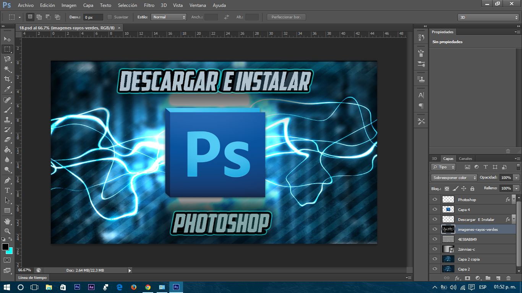Click the Desv. feather input field
522x293 pixels.
[x=93, y=17]
